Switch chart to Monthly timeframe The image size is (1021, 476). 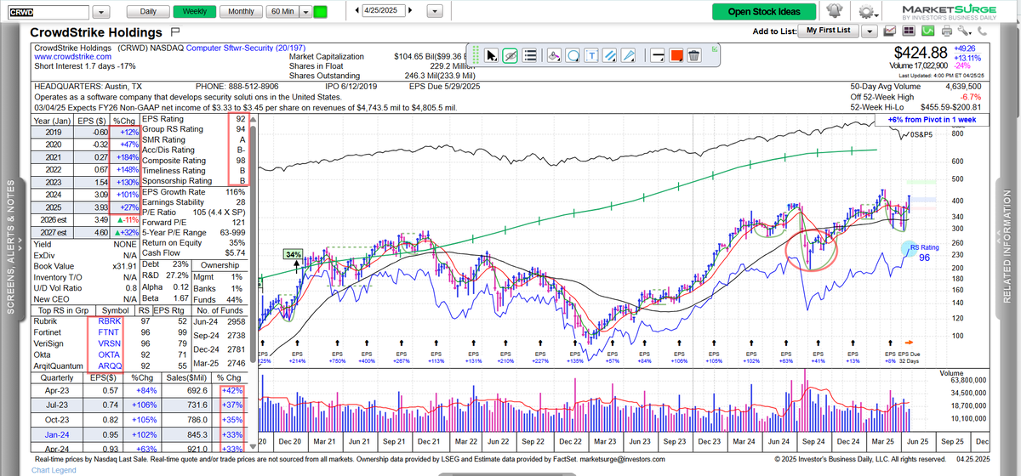[241, 12]
